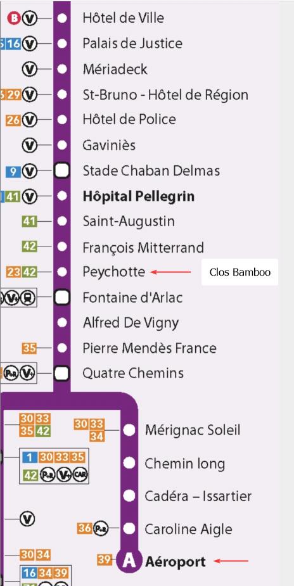Click the Cadéra – Issartier station label
The height and width of the screenshot is (586, 294).
(198, 496)
